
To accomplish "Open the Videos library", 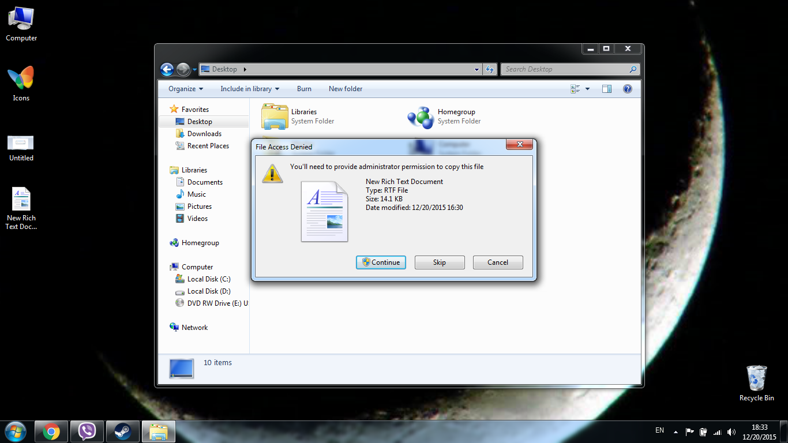I will pyautogui.click(x=192, y=219).
